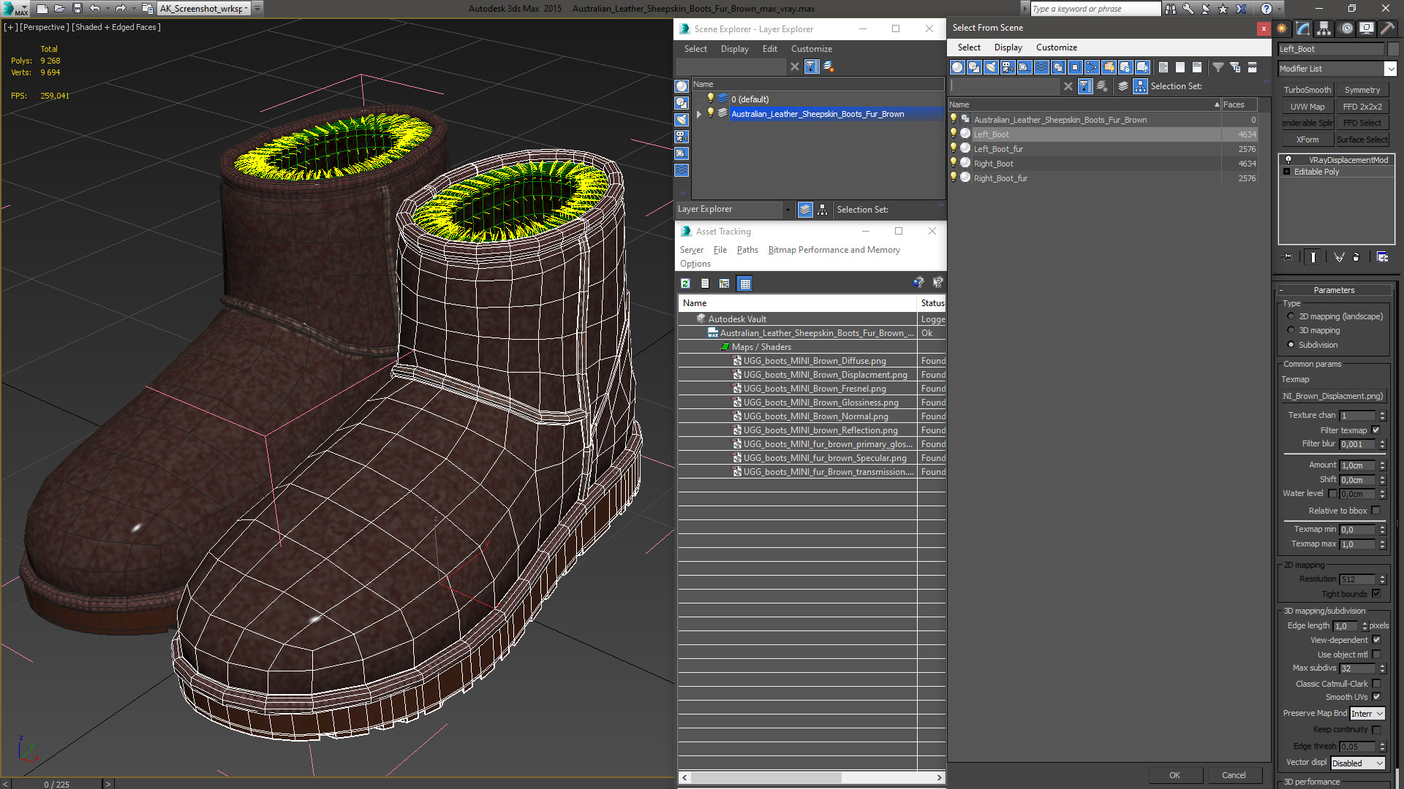Screen dimensions: 1404x789
Task: Toggle Display Lights filter in Select From Scene
Action: (x=991, y=67)
